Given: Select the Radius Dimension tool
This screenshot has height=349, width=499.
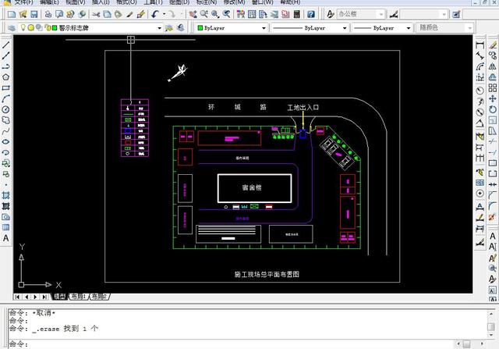Looking at the screenshot, I should (x=480, y=91).
